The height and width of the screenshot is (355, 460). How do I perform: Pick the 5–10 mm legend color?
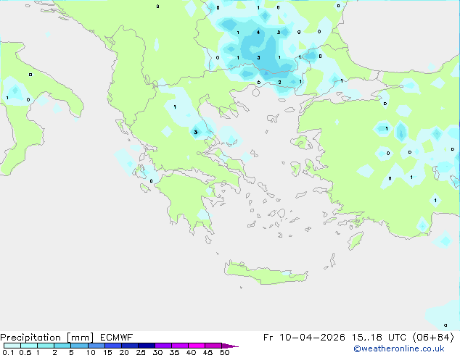[79, 346]
